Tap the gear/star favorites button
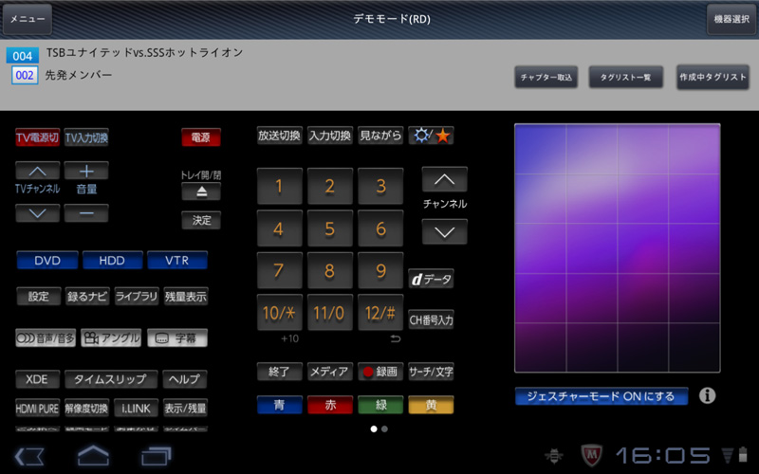Viewport: 759px width, 474px height. 432,136
